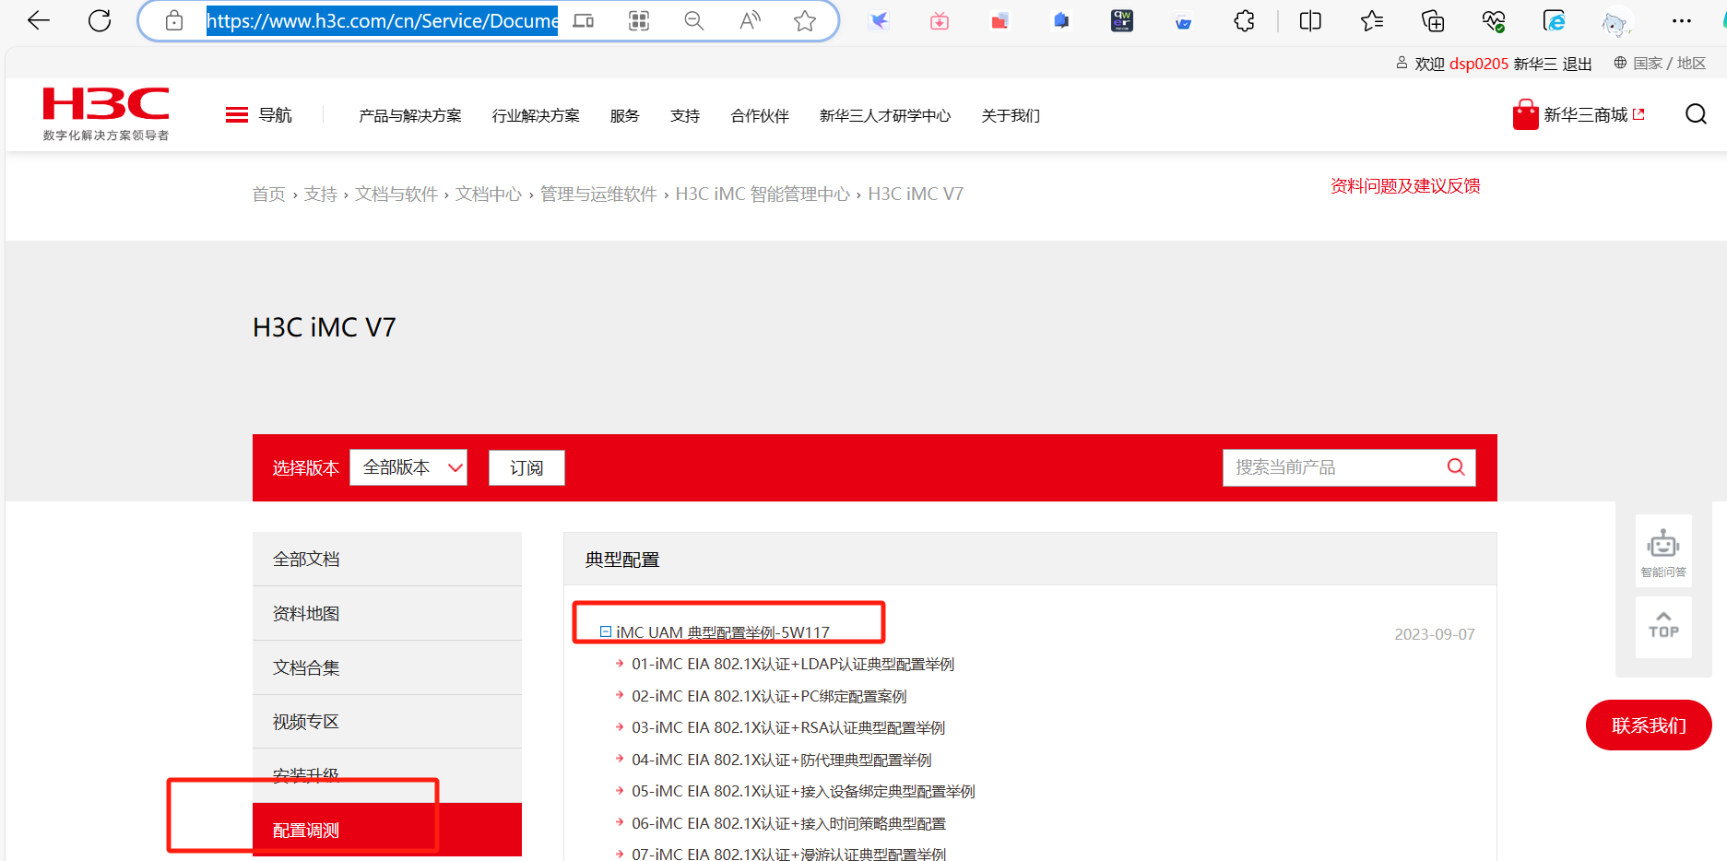Click the red search icon in product search

1456,467
